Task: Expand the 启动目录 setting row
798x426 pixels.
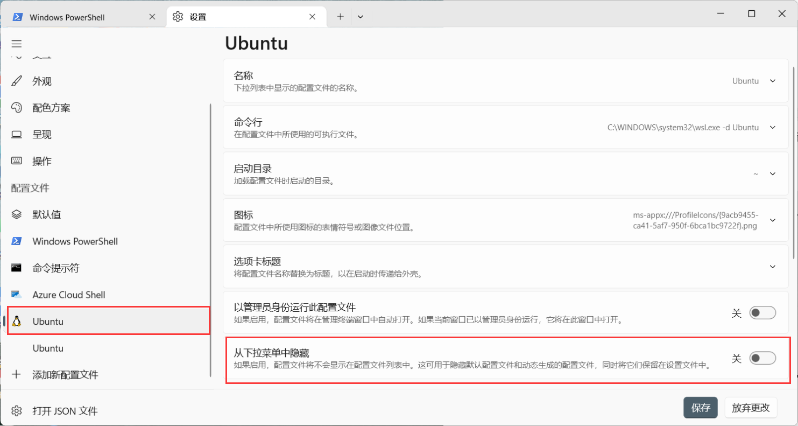Action: (x=506, y=173)
